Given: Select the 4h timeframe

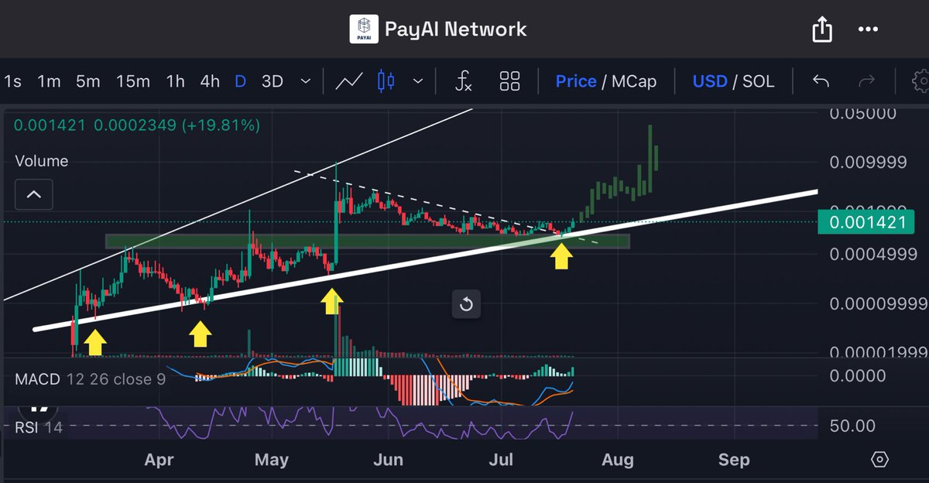Looking at the screenshot, I should pyautogui.click(x=210, y=81).
